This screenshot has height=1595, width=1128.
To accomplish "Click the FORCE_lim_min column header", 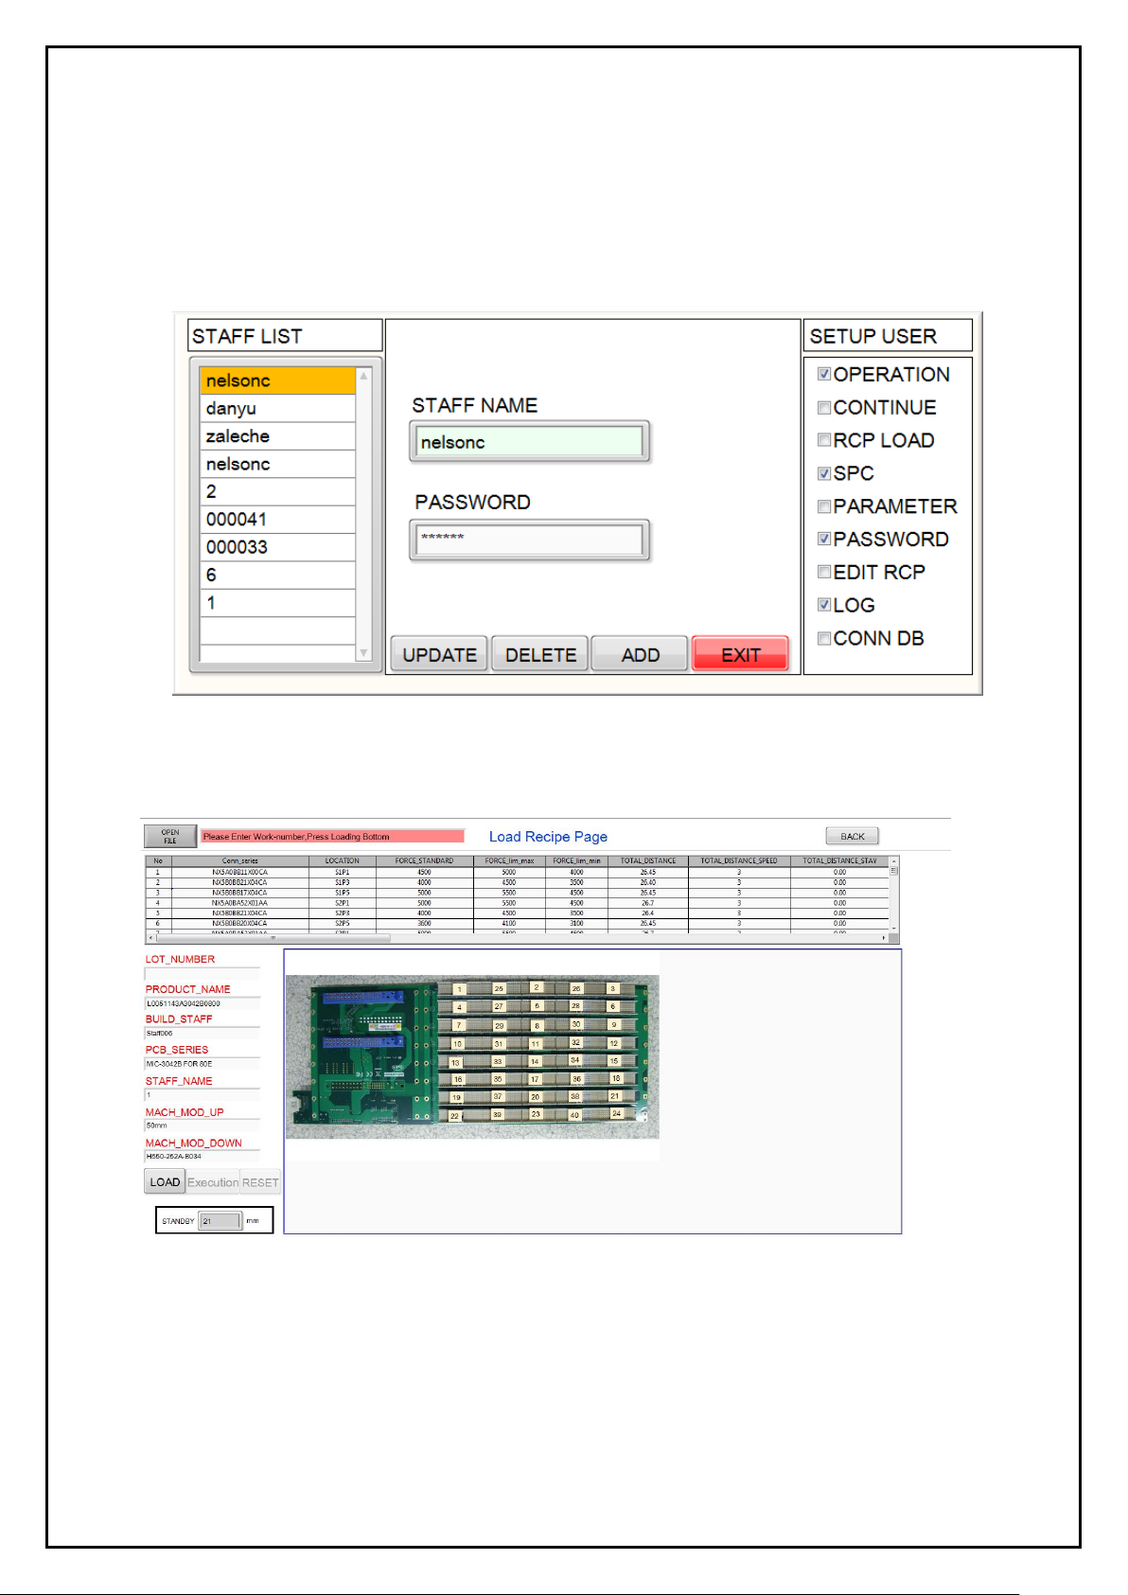I will point(576,861).
